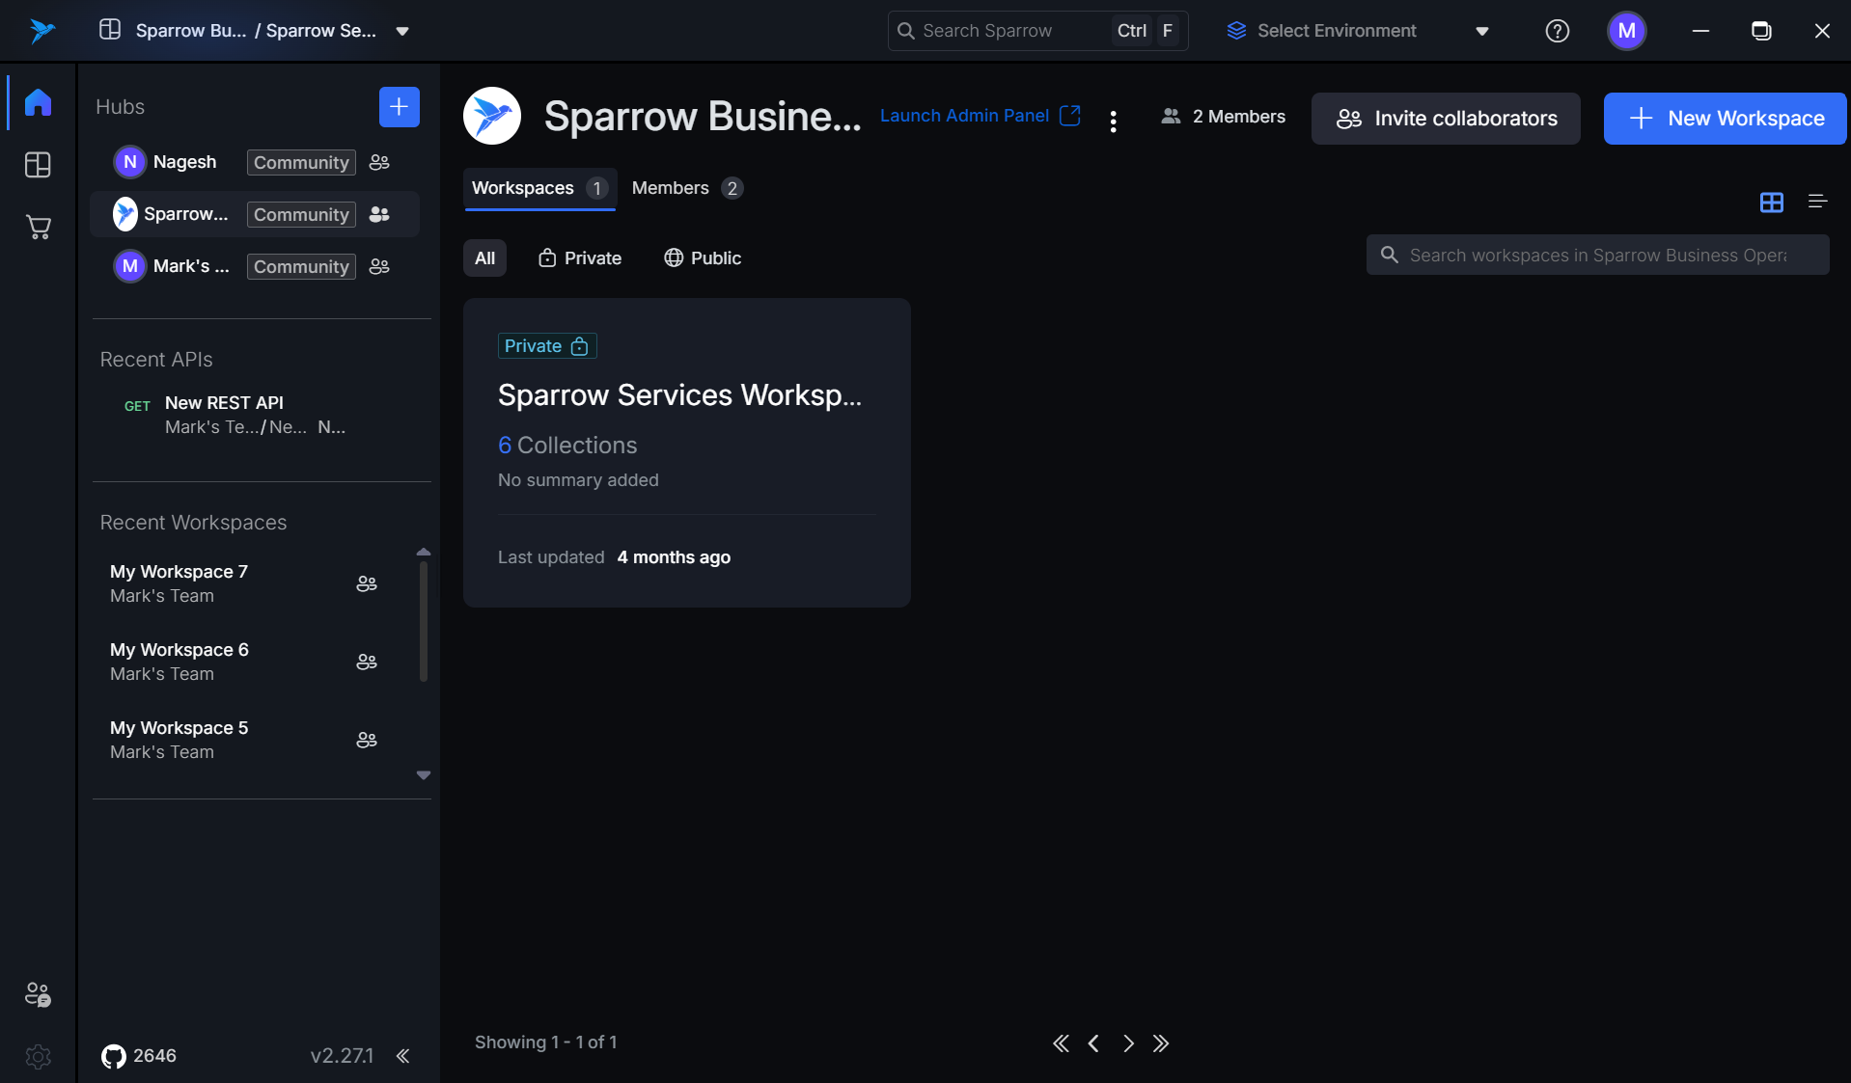Expand the workspace breadcrumb dropdown arrow

click(402, 32)
